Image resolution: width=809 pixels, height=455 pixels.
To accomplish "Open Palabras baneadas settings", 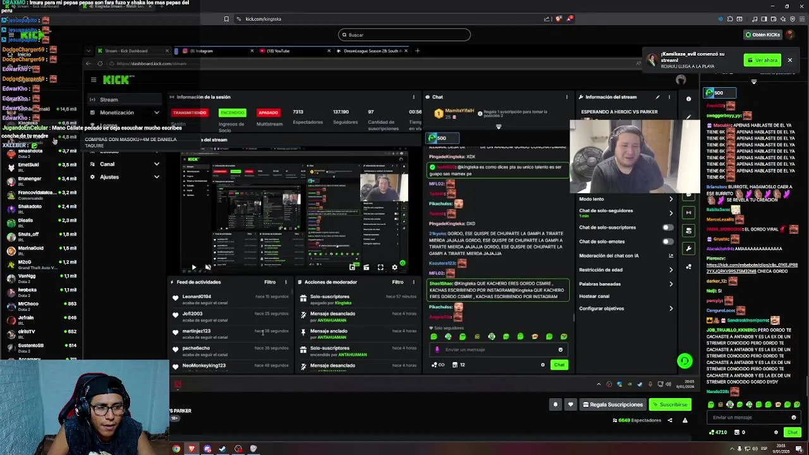I will (x=626, y=284).
